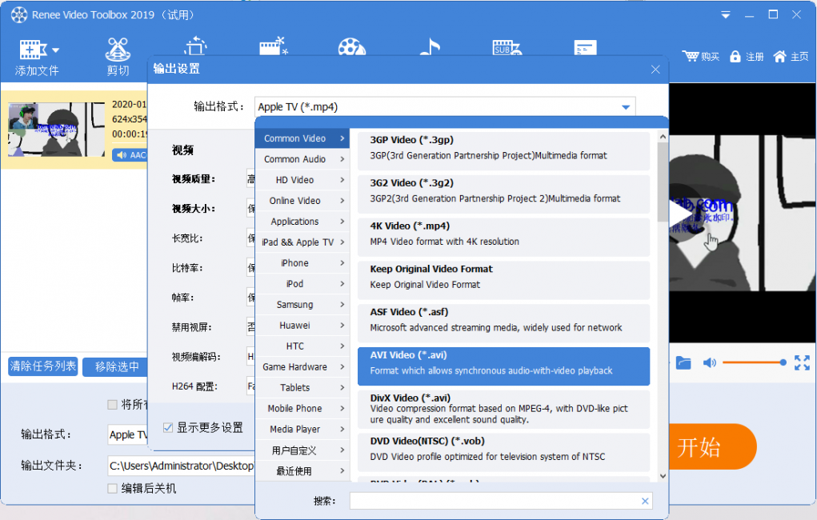Expand the Online Video category
This screenshot has height=520, width=817.
pyautogui.click(x=302, y=201)
